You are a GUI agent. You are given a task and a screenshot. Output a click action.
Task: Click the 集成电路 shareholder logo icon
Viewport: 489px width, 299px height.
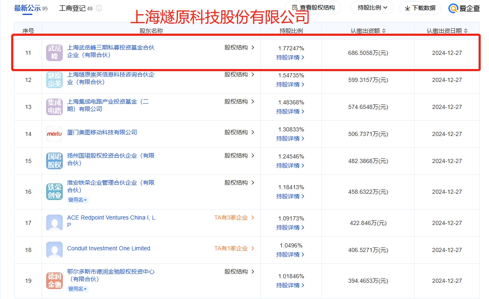coord(54,107)
